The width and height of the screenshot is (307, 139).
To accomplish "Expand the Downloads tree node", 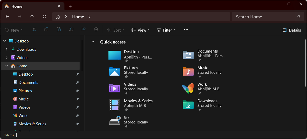I will click(7, 49).
